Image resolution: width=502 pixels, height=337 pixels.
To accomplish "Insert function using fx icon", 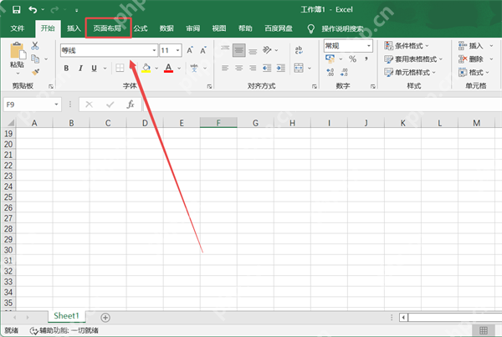I will pos(131,105).
